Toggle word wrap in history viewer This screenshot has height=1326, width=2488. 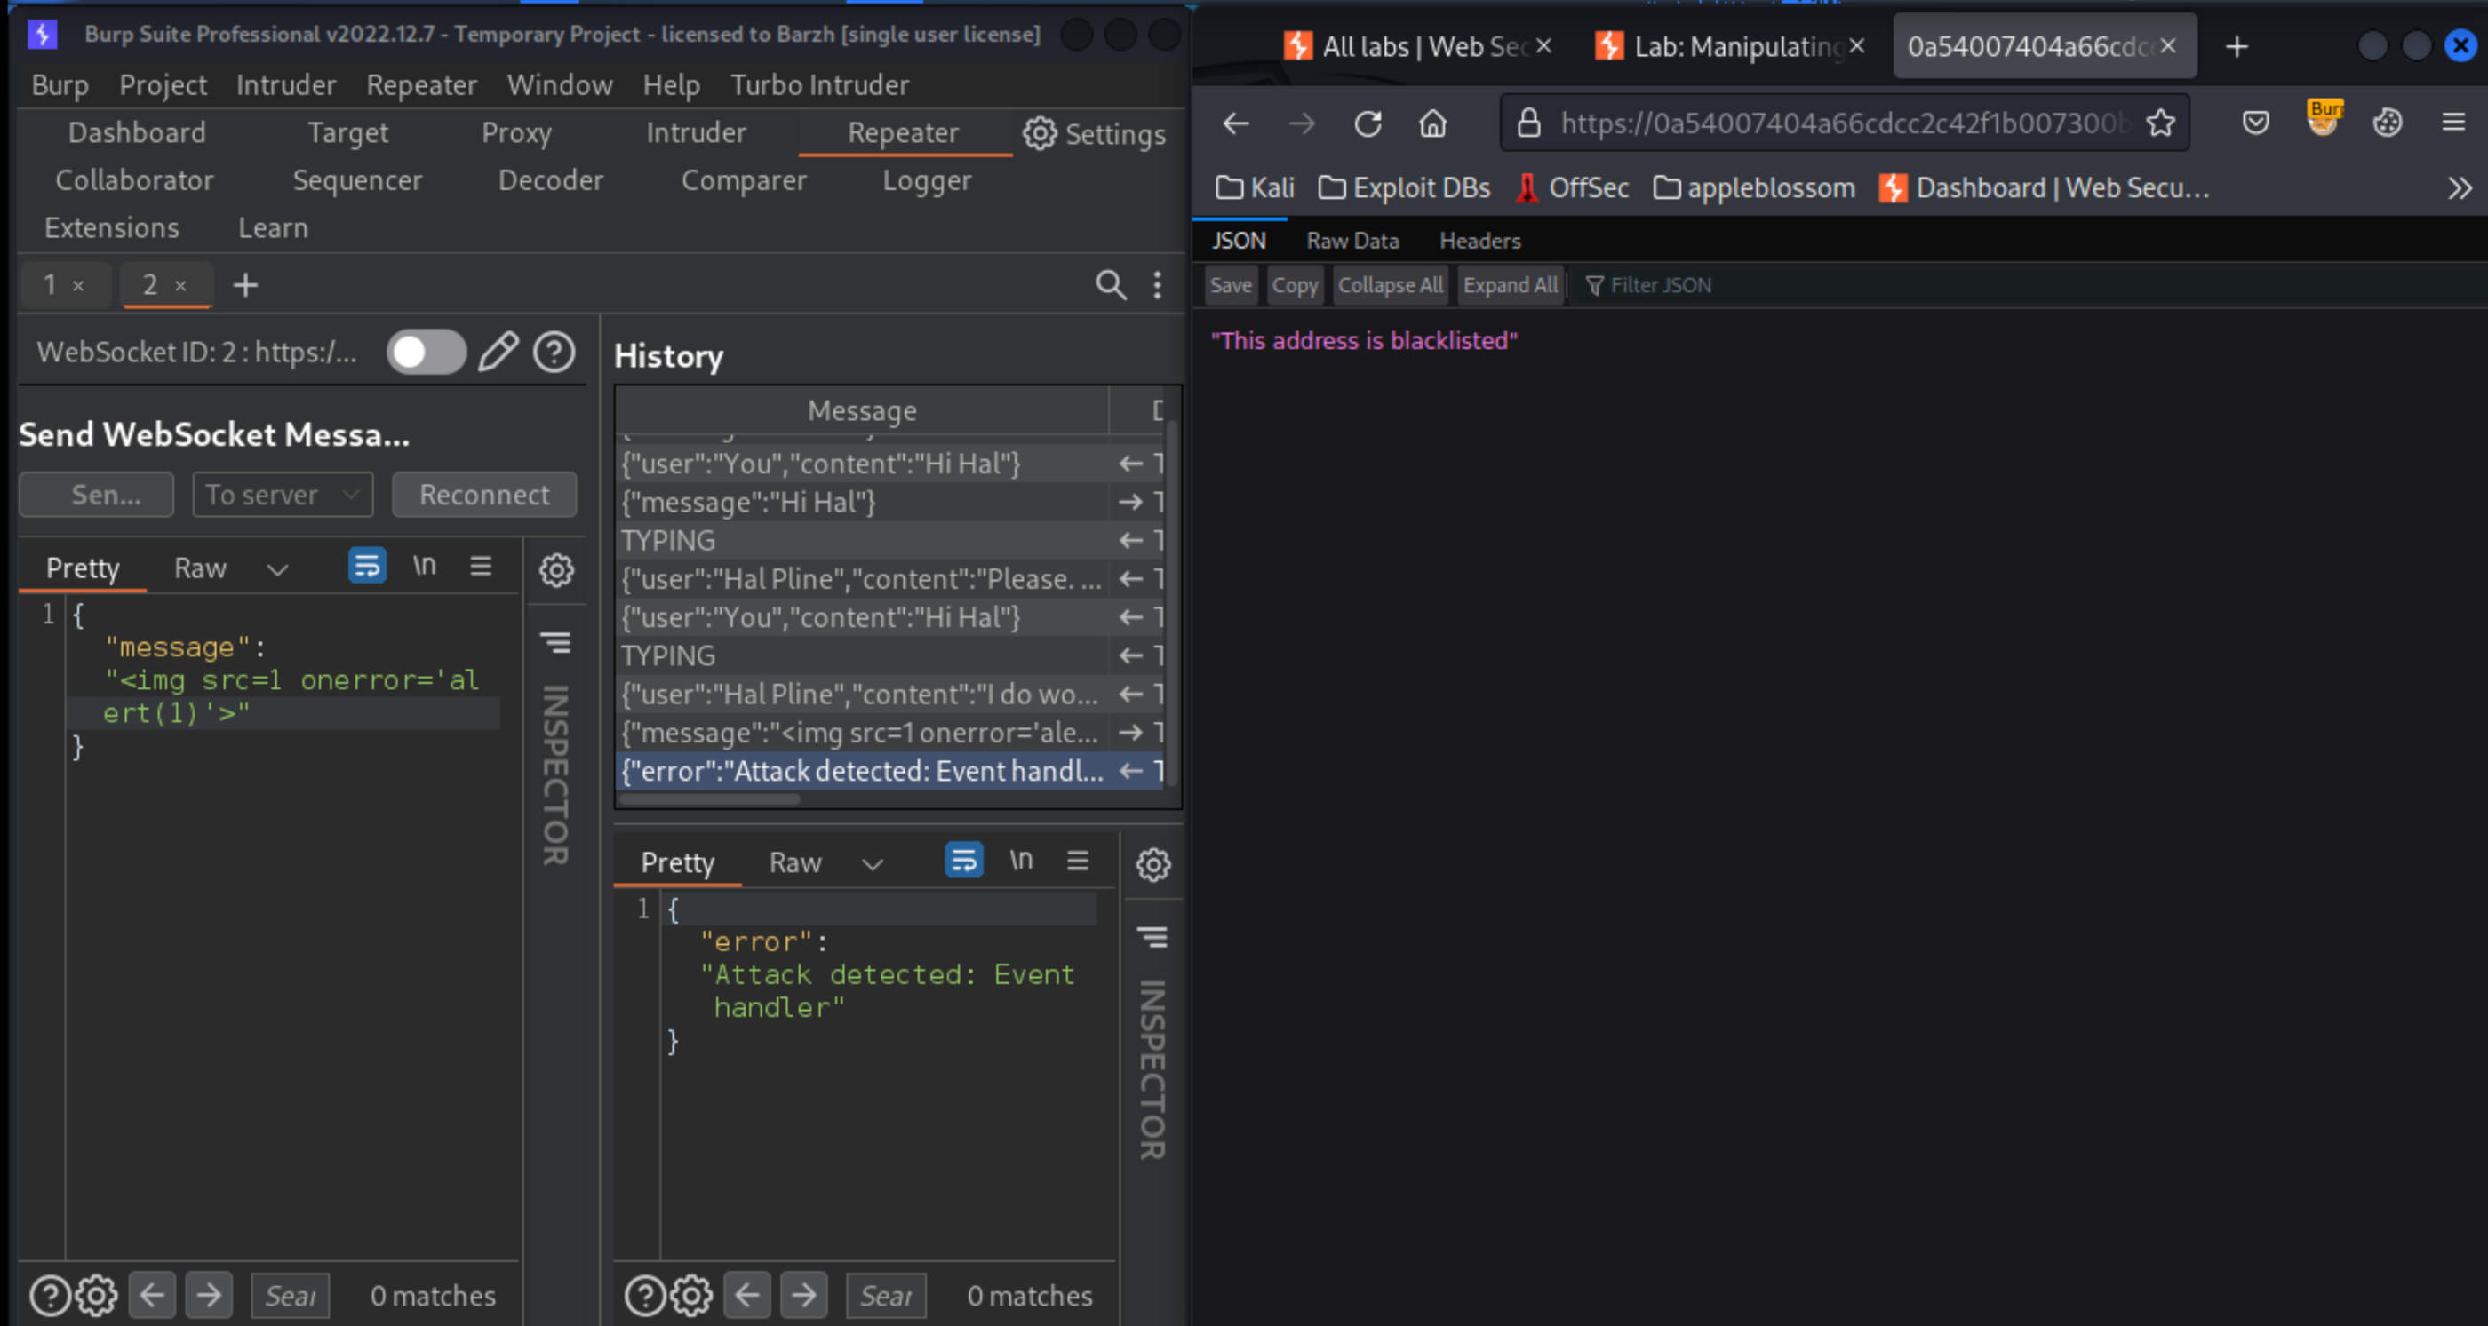tap(964, 860)
